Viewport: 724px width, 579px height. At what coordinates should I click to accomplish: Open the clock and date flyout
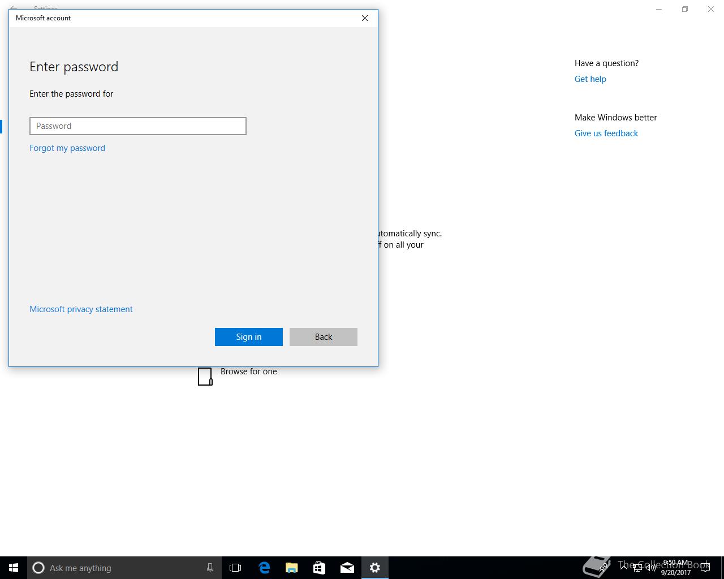[676, 568]
